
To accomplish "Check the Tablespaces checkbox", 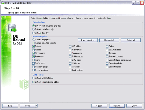I will coord(70,57).
